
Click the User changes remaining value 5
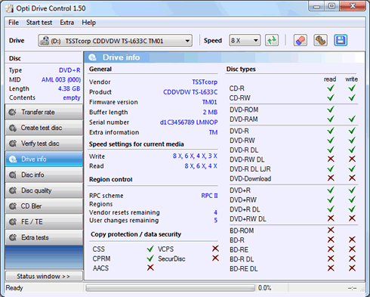216,221
